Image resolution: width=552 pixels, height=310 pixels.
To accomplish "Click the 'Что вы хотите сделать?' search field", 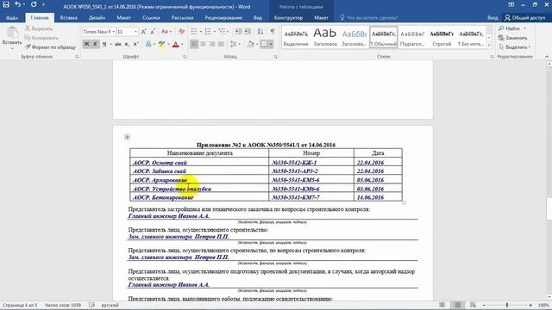I will 368,17.
